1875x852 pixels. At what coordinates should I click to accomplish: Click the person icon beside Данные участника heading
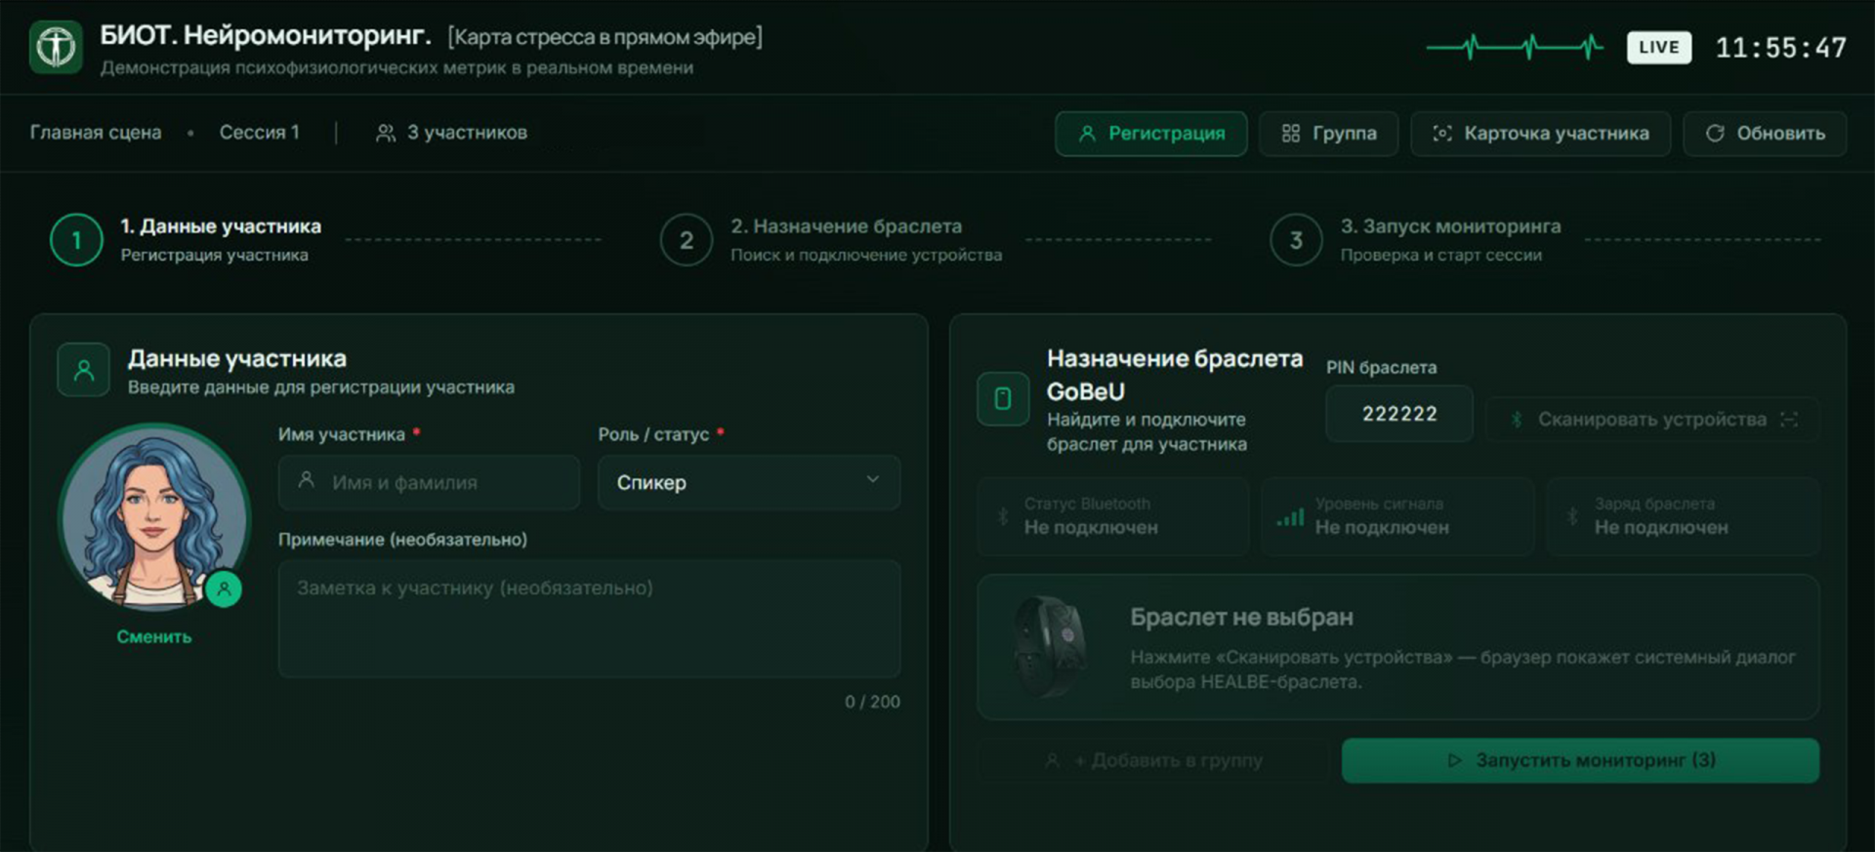point(84,370)
